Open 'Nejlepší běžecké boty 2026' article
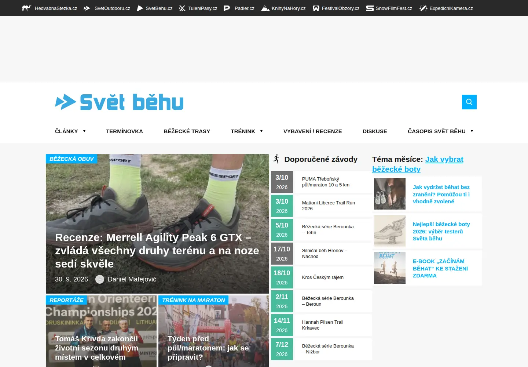 click(x=441, y=231)
